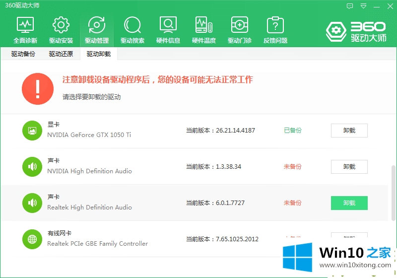
Task: Click green 卸载 button for Realtek audio
Action: coord(349,203)
